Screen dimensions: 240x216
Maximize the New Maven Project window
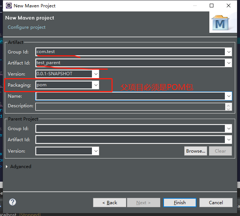pos(212,6)
